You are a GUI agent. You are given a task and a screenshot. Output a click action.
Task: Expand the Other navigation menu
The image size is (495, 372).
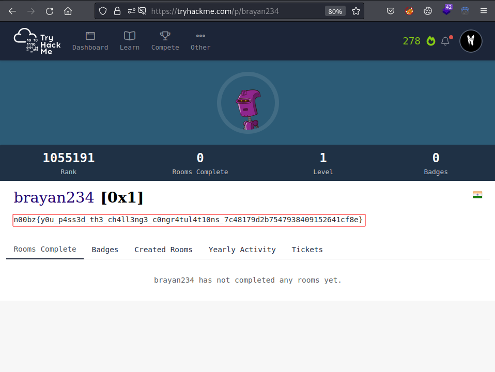tap(200, 41)
